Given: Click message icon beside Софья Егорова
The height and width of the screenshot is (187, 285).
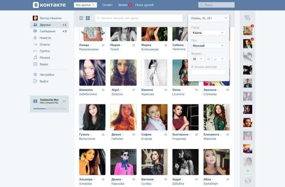Looking at the screenshot, I should [166, 134].
